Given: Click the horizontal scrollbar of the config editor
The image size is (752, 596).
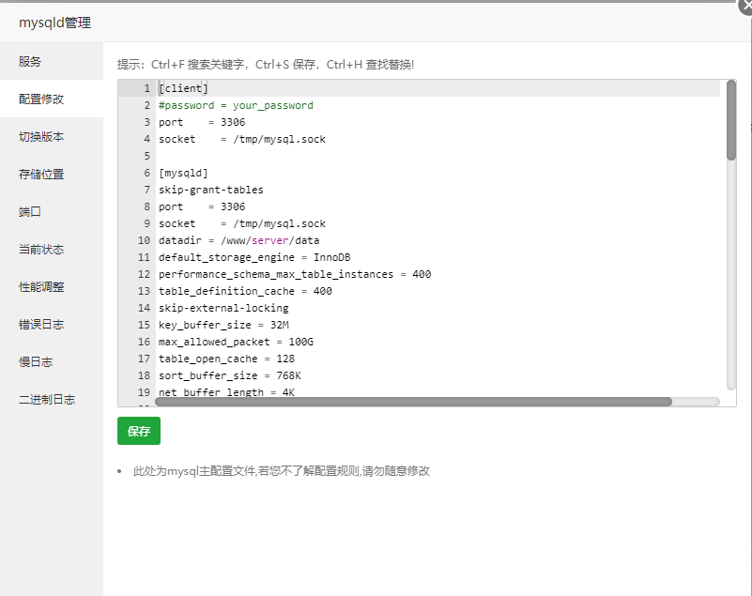Looking at the screenshot, I should [413, 402].
